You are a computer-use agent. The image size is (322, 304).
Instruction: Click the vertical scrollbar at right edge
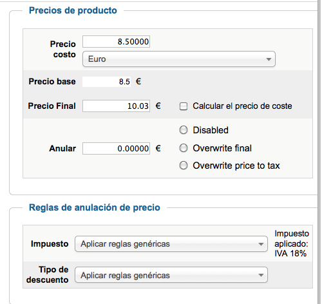(x=319, y=152)
